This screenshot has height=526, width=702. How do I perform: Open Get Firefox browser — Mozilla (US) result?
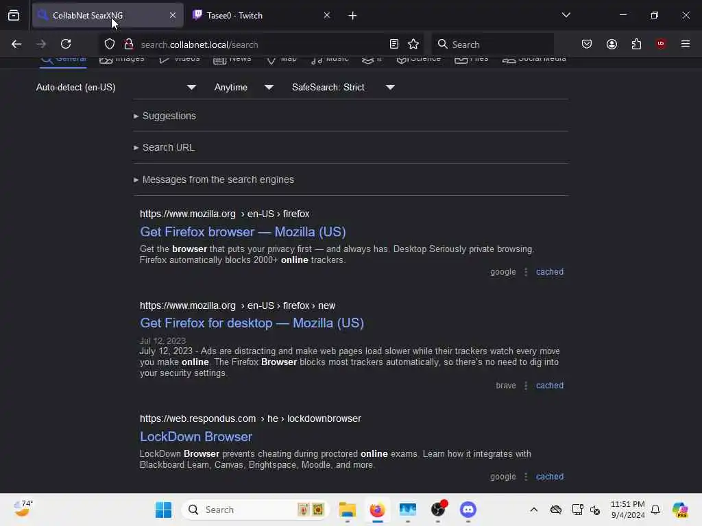[x=243, y=231]
